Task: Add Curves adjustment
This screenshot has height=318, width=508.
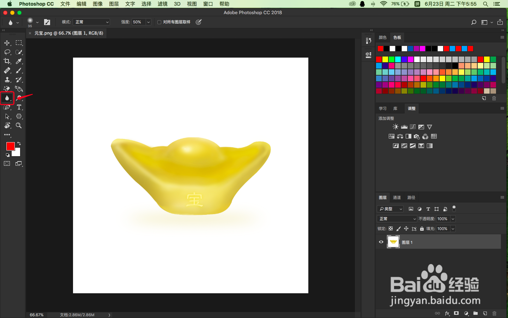Action: (413, 127)
